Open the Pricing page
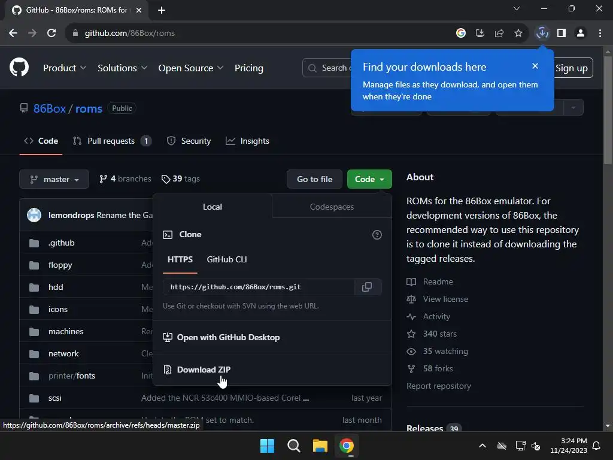613x460 pixels. (x=248, y=68)
